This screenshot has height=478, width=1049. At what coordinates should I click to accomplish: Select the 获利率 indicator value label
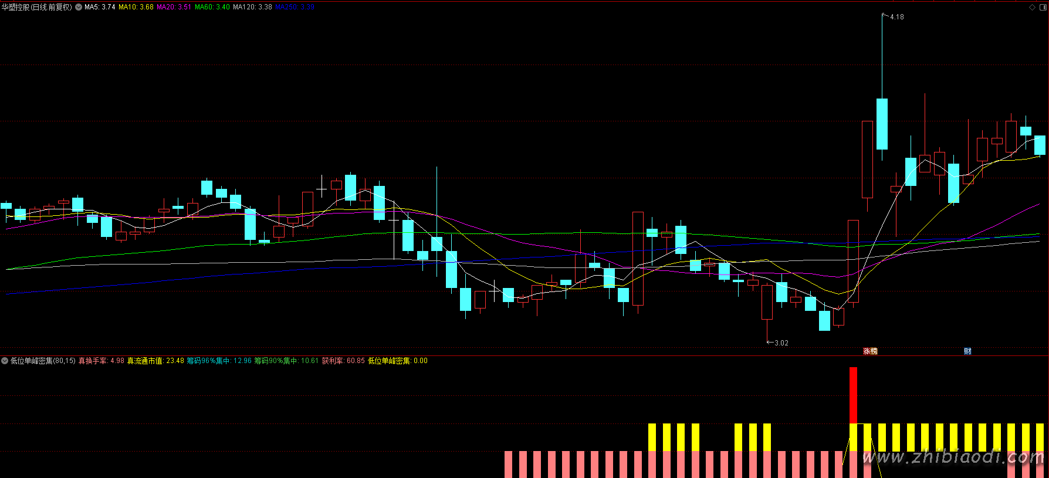click(343, 361)
